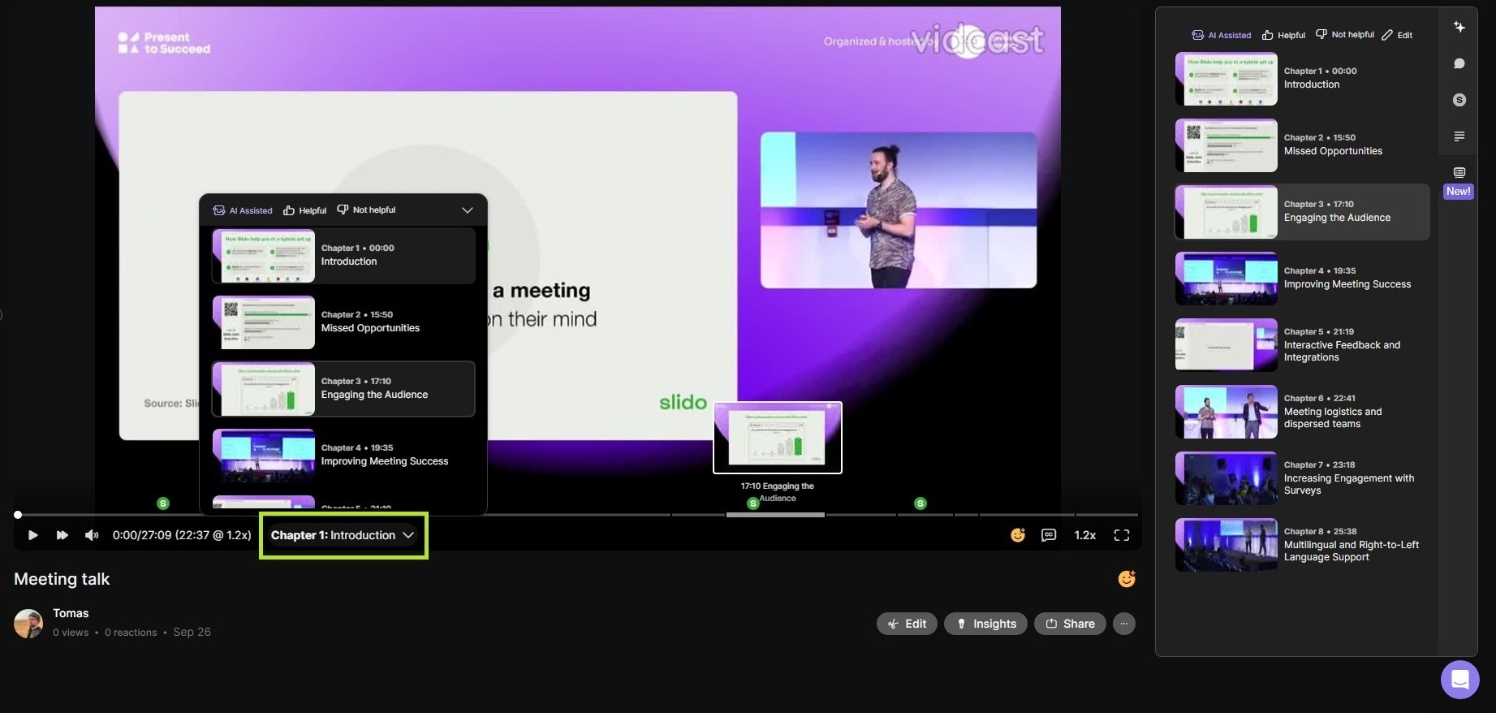1496x713 pixels.
Task: Mute the video volume speaker icon
Action: click(x=92, y=535)
